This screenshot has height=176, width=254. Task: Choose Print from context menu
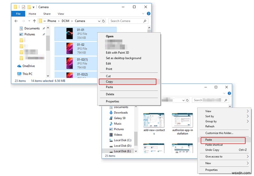(109, 69)
